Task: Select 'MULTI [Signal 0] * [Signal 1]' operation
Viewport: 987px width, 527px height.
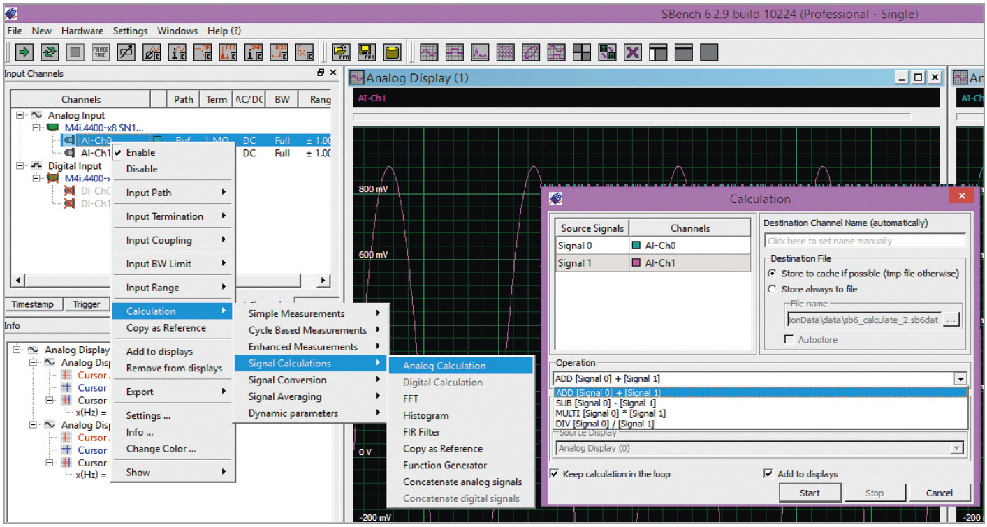Action: pyautogui.click(x=760, y=413)
